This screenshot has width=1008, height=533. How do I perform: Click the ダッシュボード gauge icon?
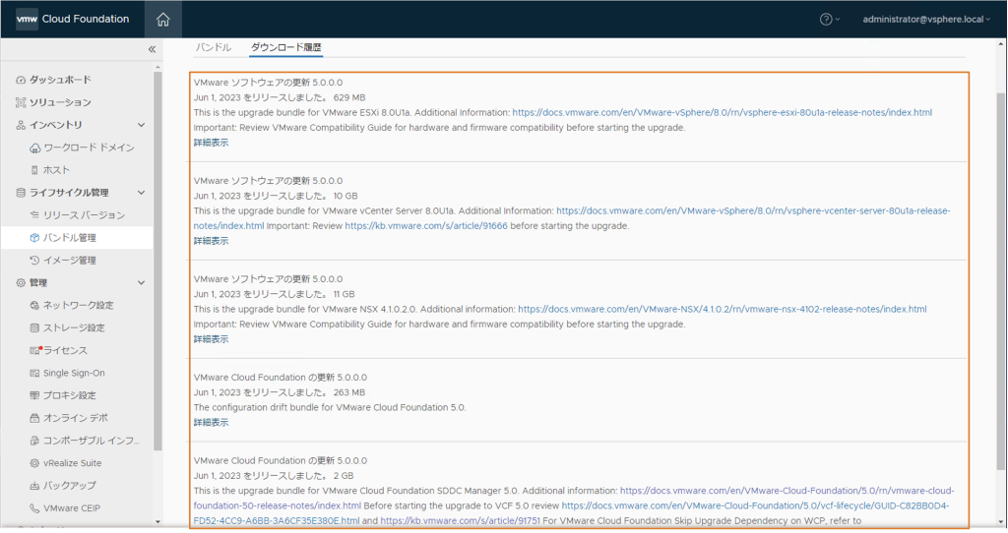click(x=21, y=80)
